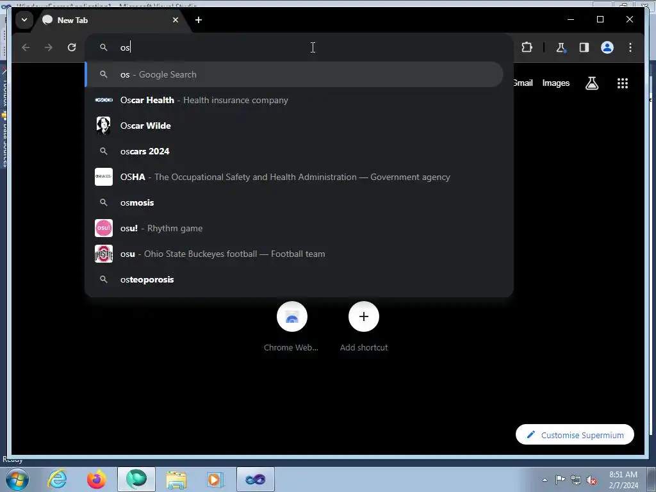Maximize the browser window
This screenshot has width=656, height=492.
pyautogui.click(x=600, y=19)
